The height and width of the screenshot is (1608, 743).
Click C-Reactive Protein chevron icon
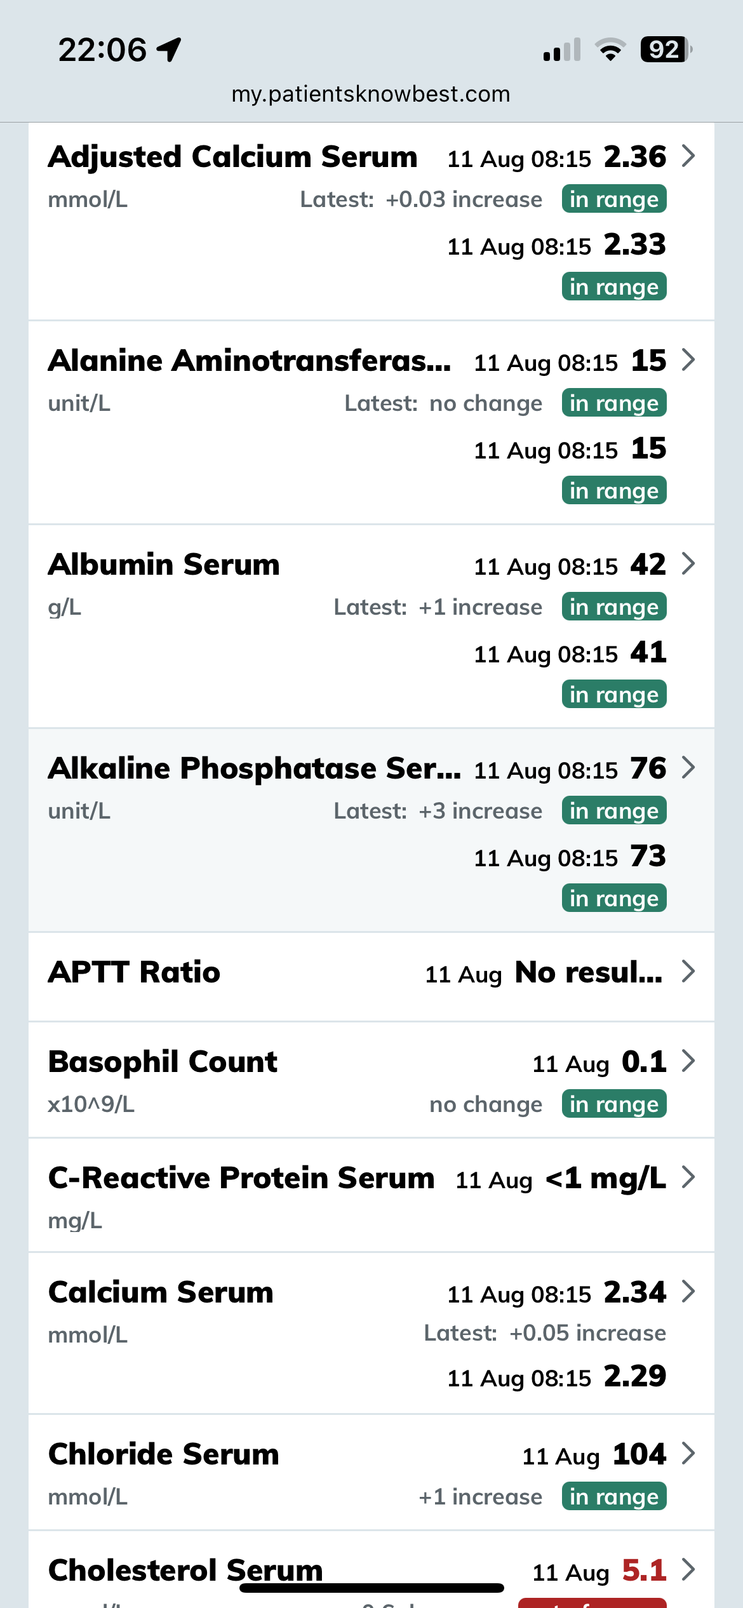click(688, 1177)
